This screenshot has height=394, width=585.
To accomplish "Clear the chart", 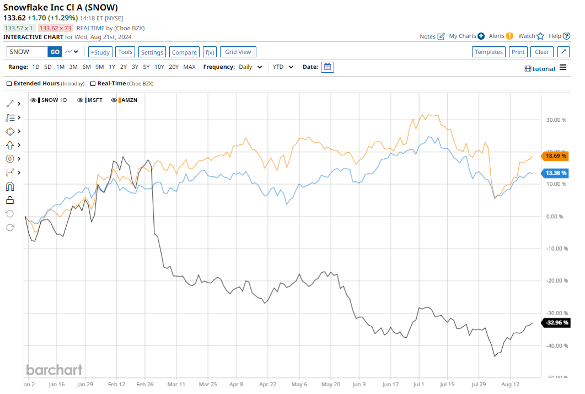I will [x=542, y=52].
